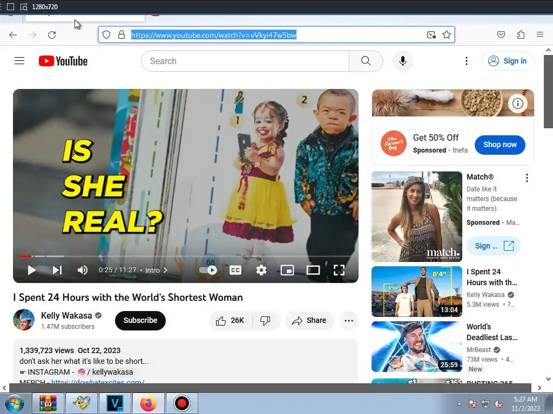Open the MrBeast video thumbnail
The image size is (553, 414).
(417, 347)
